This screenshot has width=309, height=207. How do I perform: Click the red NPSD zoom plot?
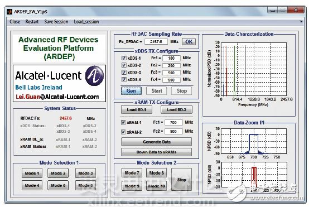pos(254,175)
